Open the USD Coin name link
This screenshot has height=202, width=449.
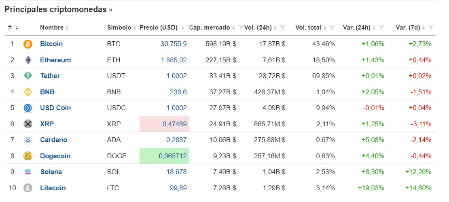55,108
